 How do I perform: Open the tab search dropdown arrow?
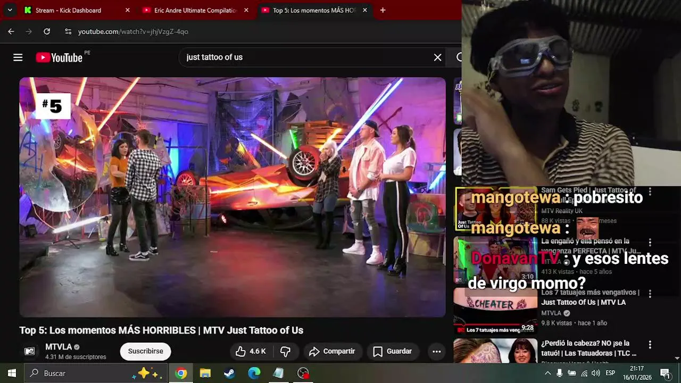click(10, 10)
